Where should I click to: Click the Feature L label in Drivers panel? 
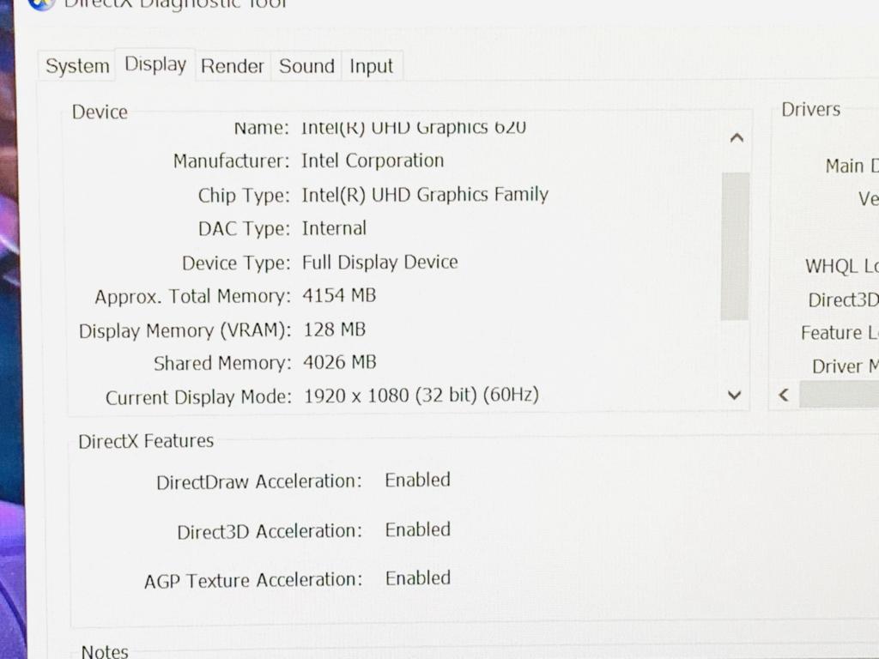(x=840, y=333)
